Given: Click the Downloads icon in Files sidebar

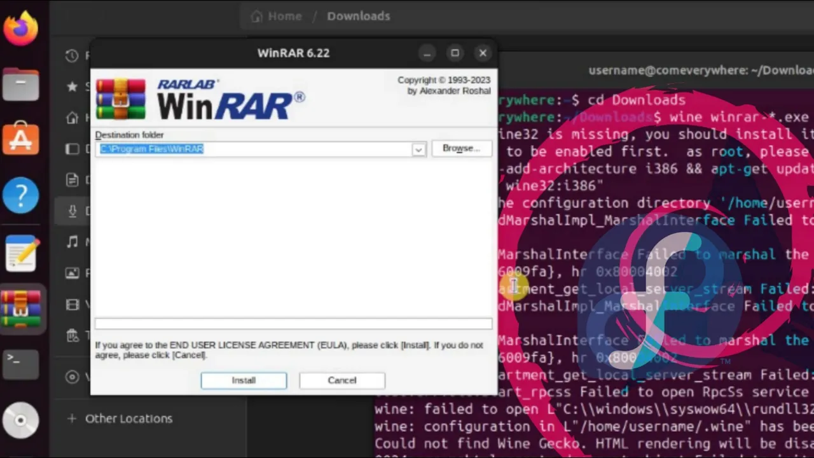Looking at the screenshot, I should pyautogui.click(x=72, y=211).
